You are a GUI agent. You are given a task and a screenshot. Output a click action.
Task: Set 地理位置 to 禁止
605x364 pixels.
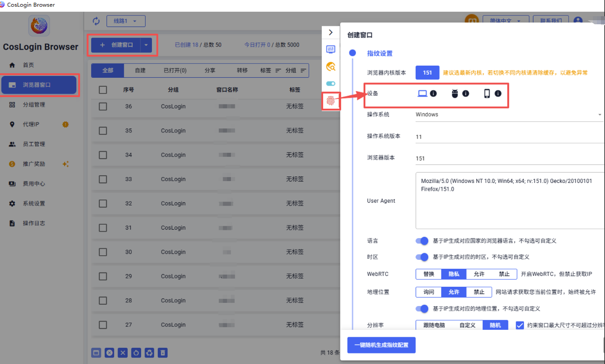pos(479,292)
